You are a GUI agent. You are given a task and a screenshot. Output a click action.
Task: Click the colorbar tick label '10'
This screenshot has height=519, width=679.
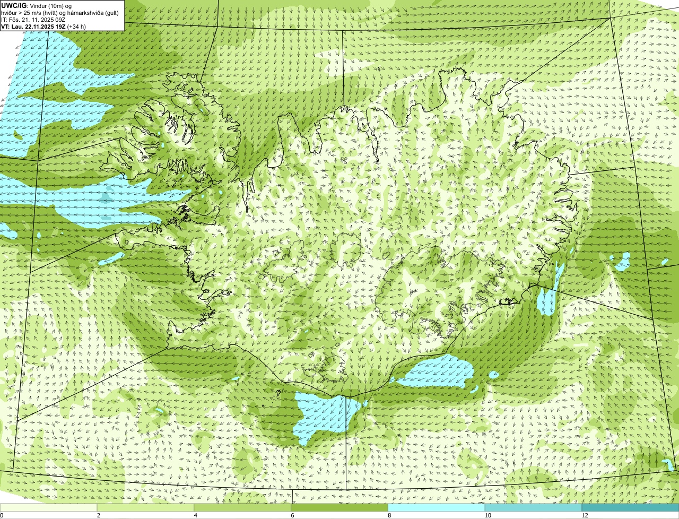point(488,515)
